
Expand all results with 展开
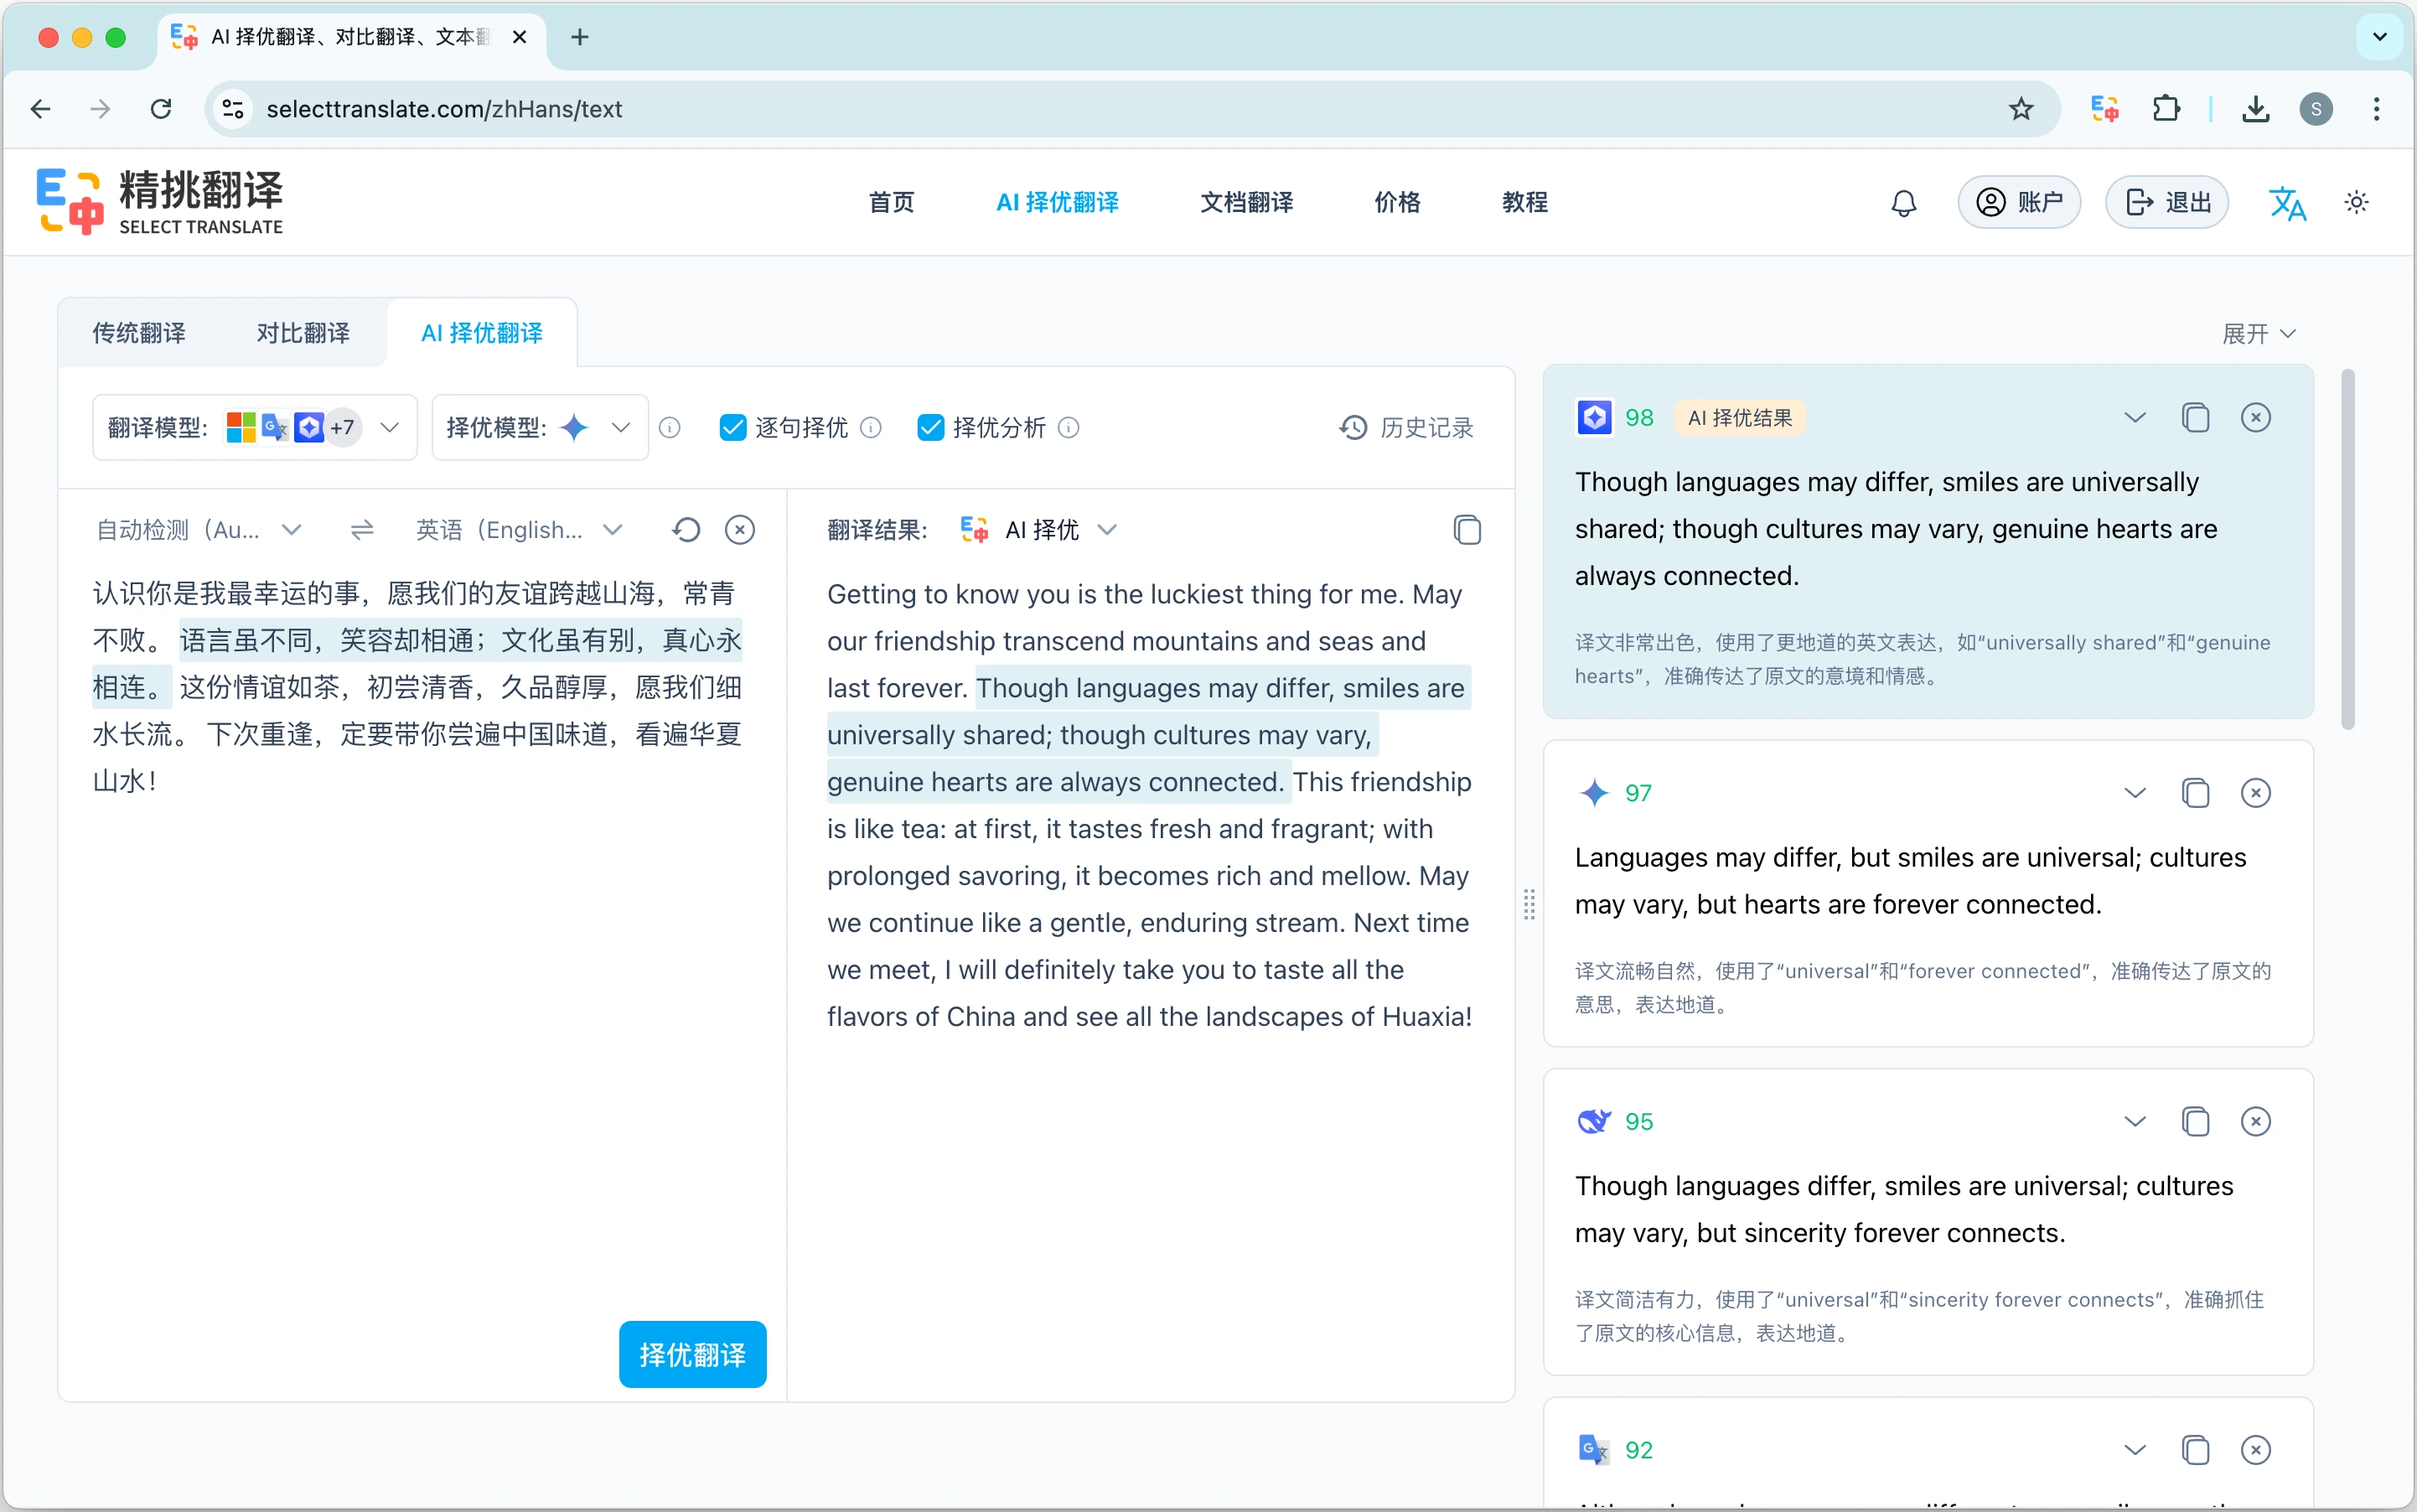point(2258,334)
